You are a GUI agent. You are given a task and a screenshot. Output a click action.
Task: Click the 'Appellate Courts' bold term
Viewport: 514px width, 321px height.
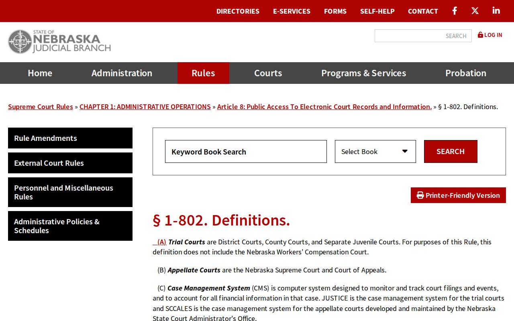194,270
